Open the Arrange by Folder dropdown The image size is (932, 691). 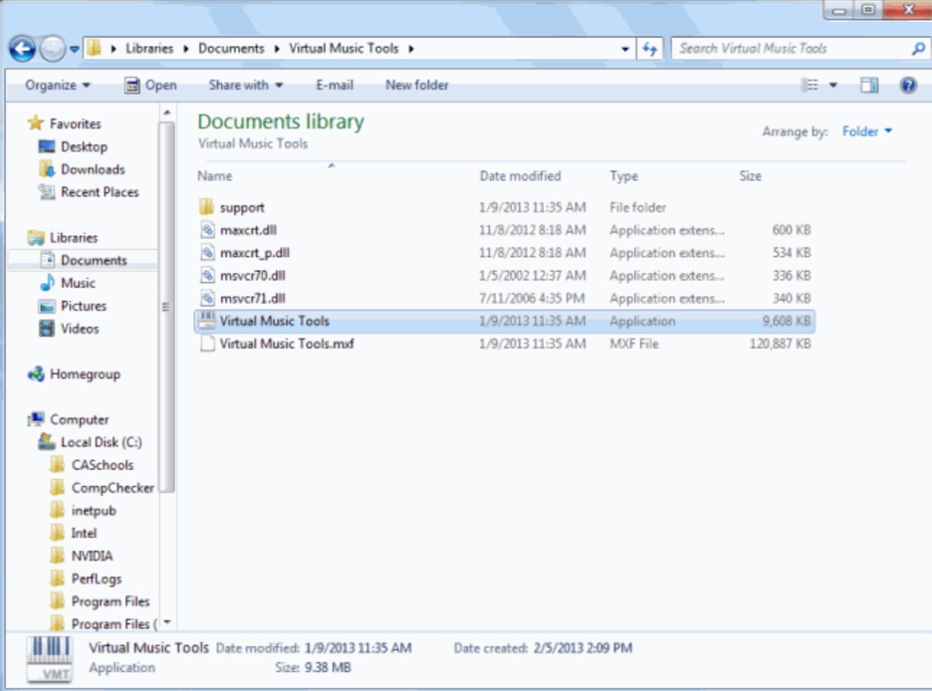[x=867, y=131]
